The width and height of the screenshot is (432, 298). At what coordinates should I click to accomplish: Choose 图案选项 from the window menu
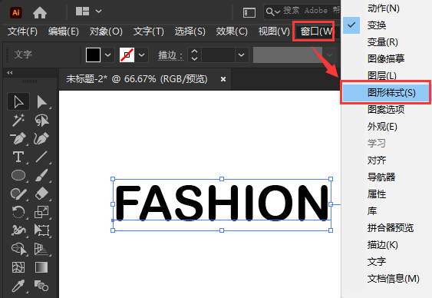pos(386,109)
